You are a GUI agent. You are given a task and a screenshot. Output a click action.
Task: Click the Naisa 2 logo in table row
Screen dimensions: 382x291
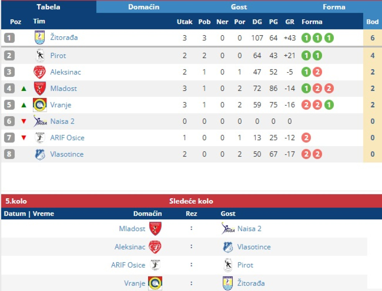(40, 121)
